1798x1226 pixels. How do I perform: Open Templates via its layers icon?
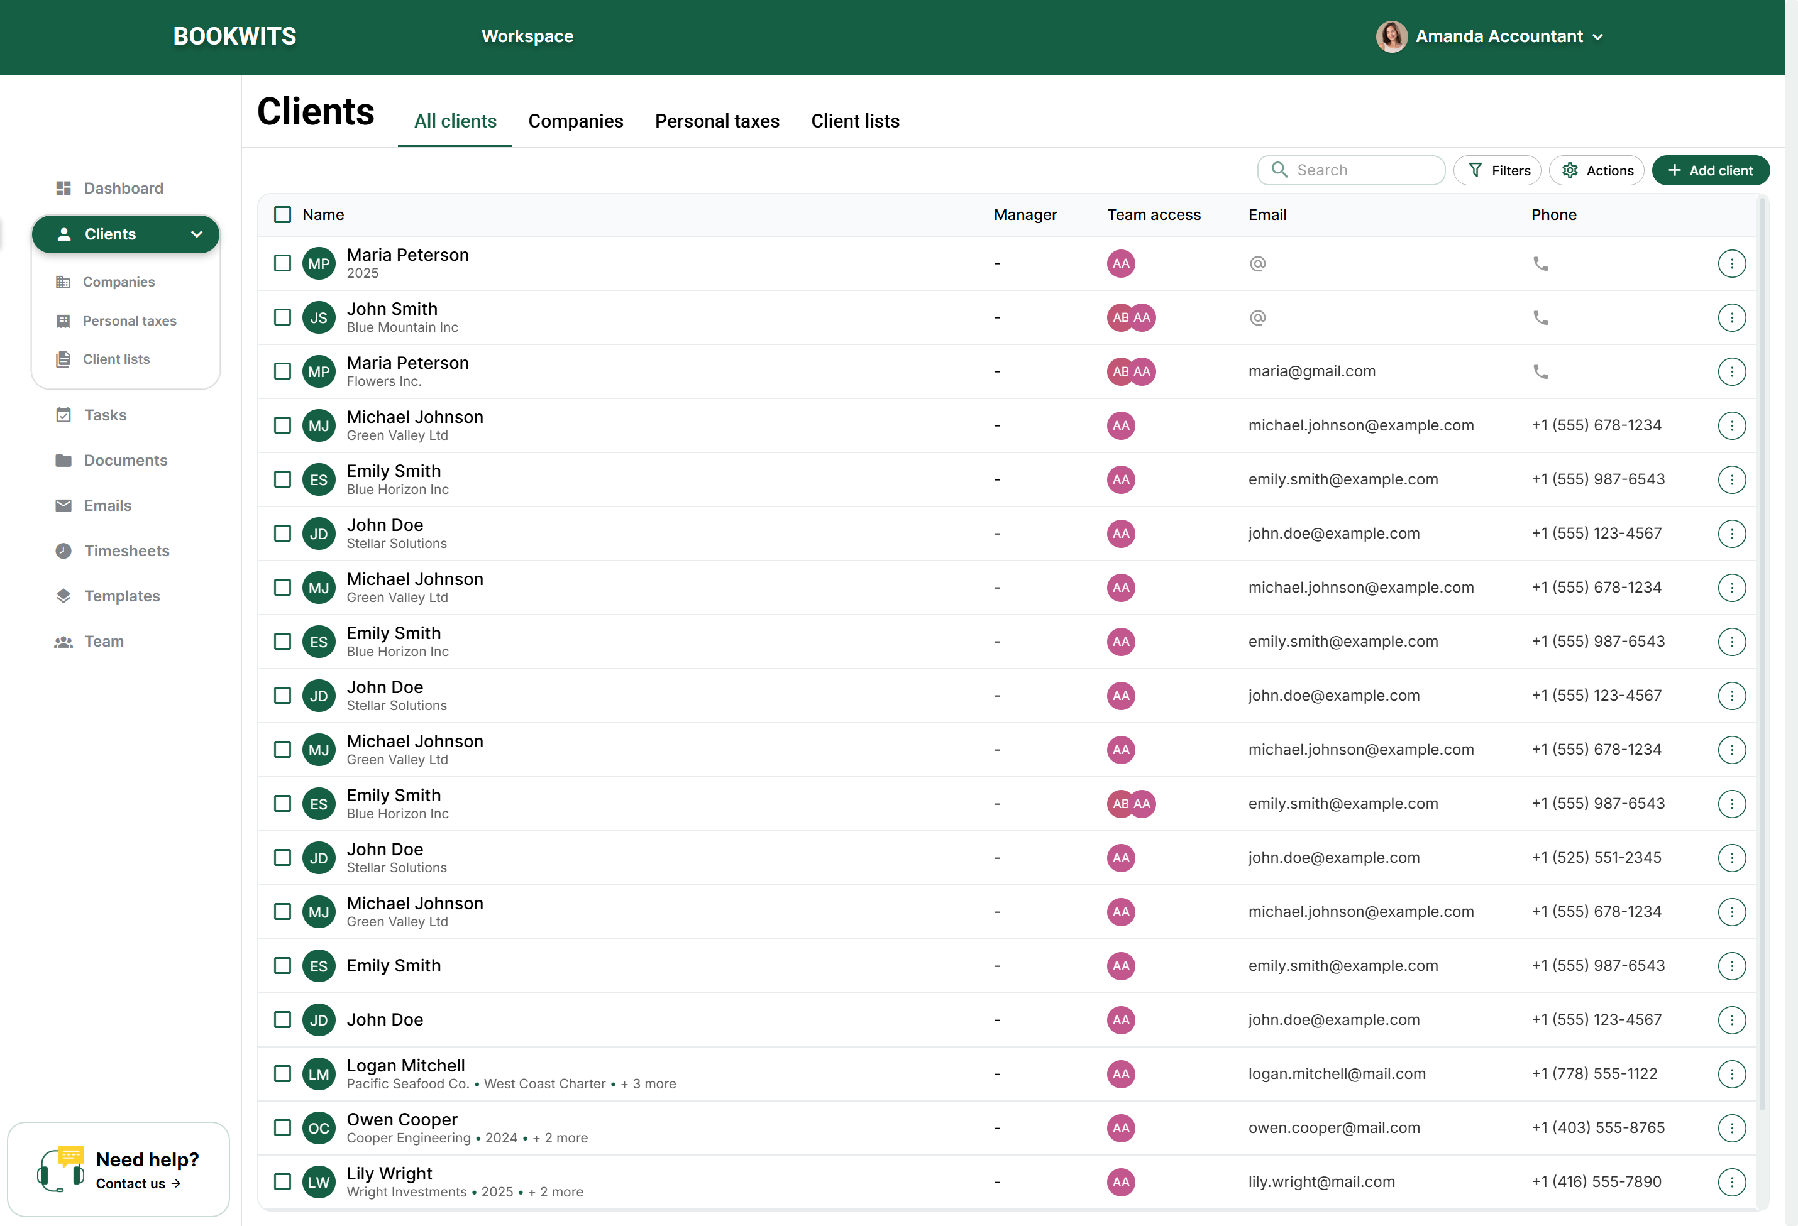click(x=63, y=596)
